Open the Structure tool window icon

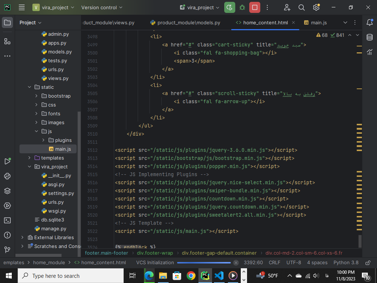tap(7, 41)
